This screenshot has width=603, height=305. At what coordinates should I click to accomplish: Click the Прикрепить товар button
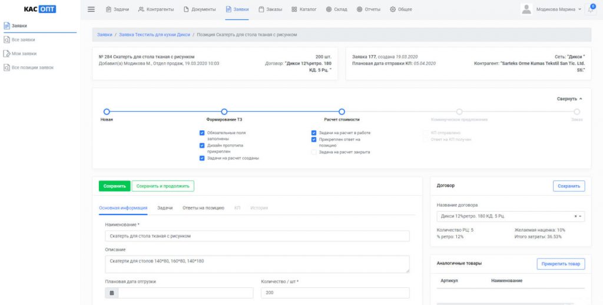pos(561,263)
